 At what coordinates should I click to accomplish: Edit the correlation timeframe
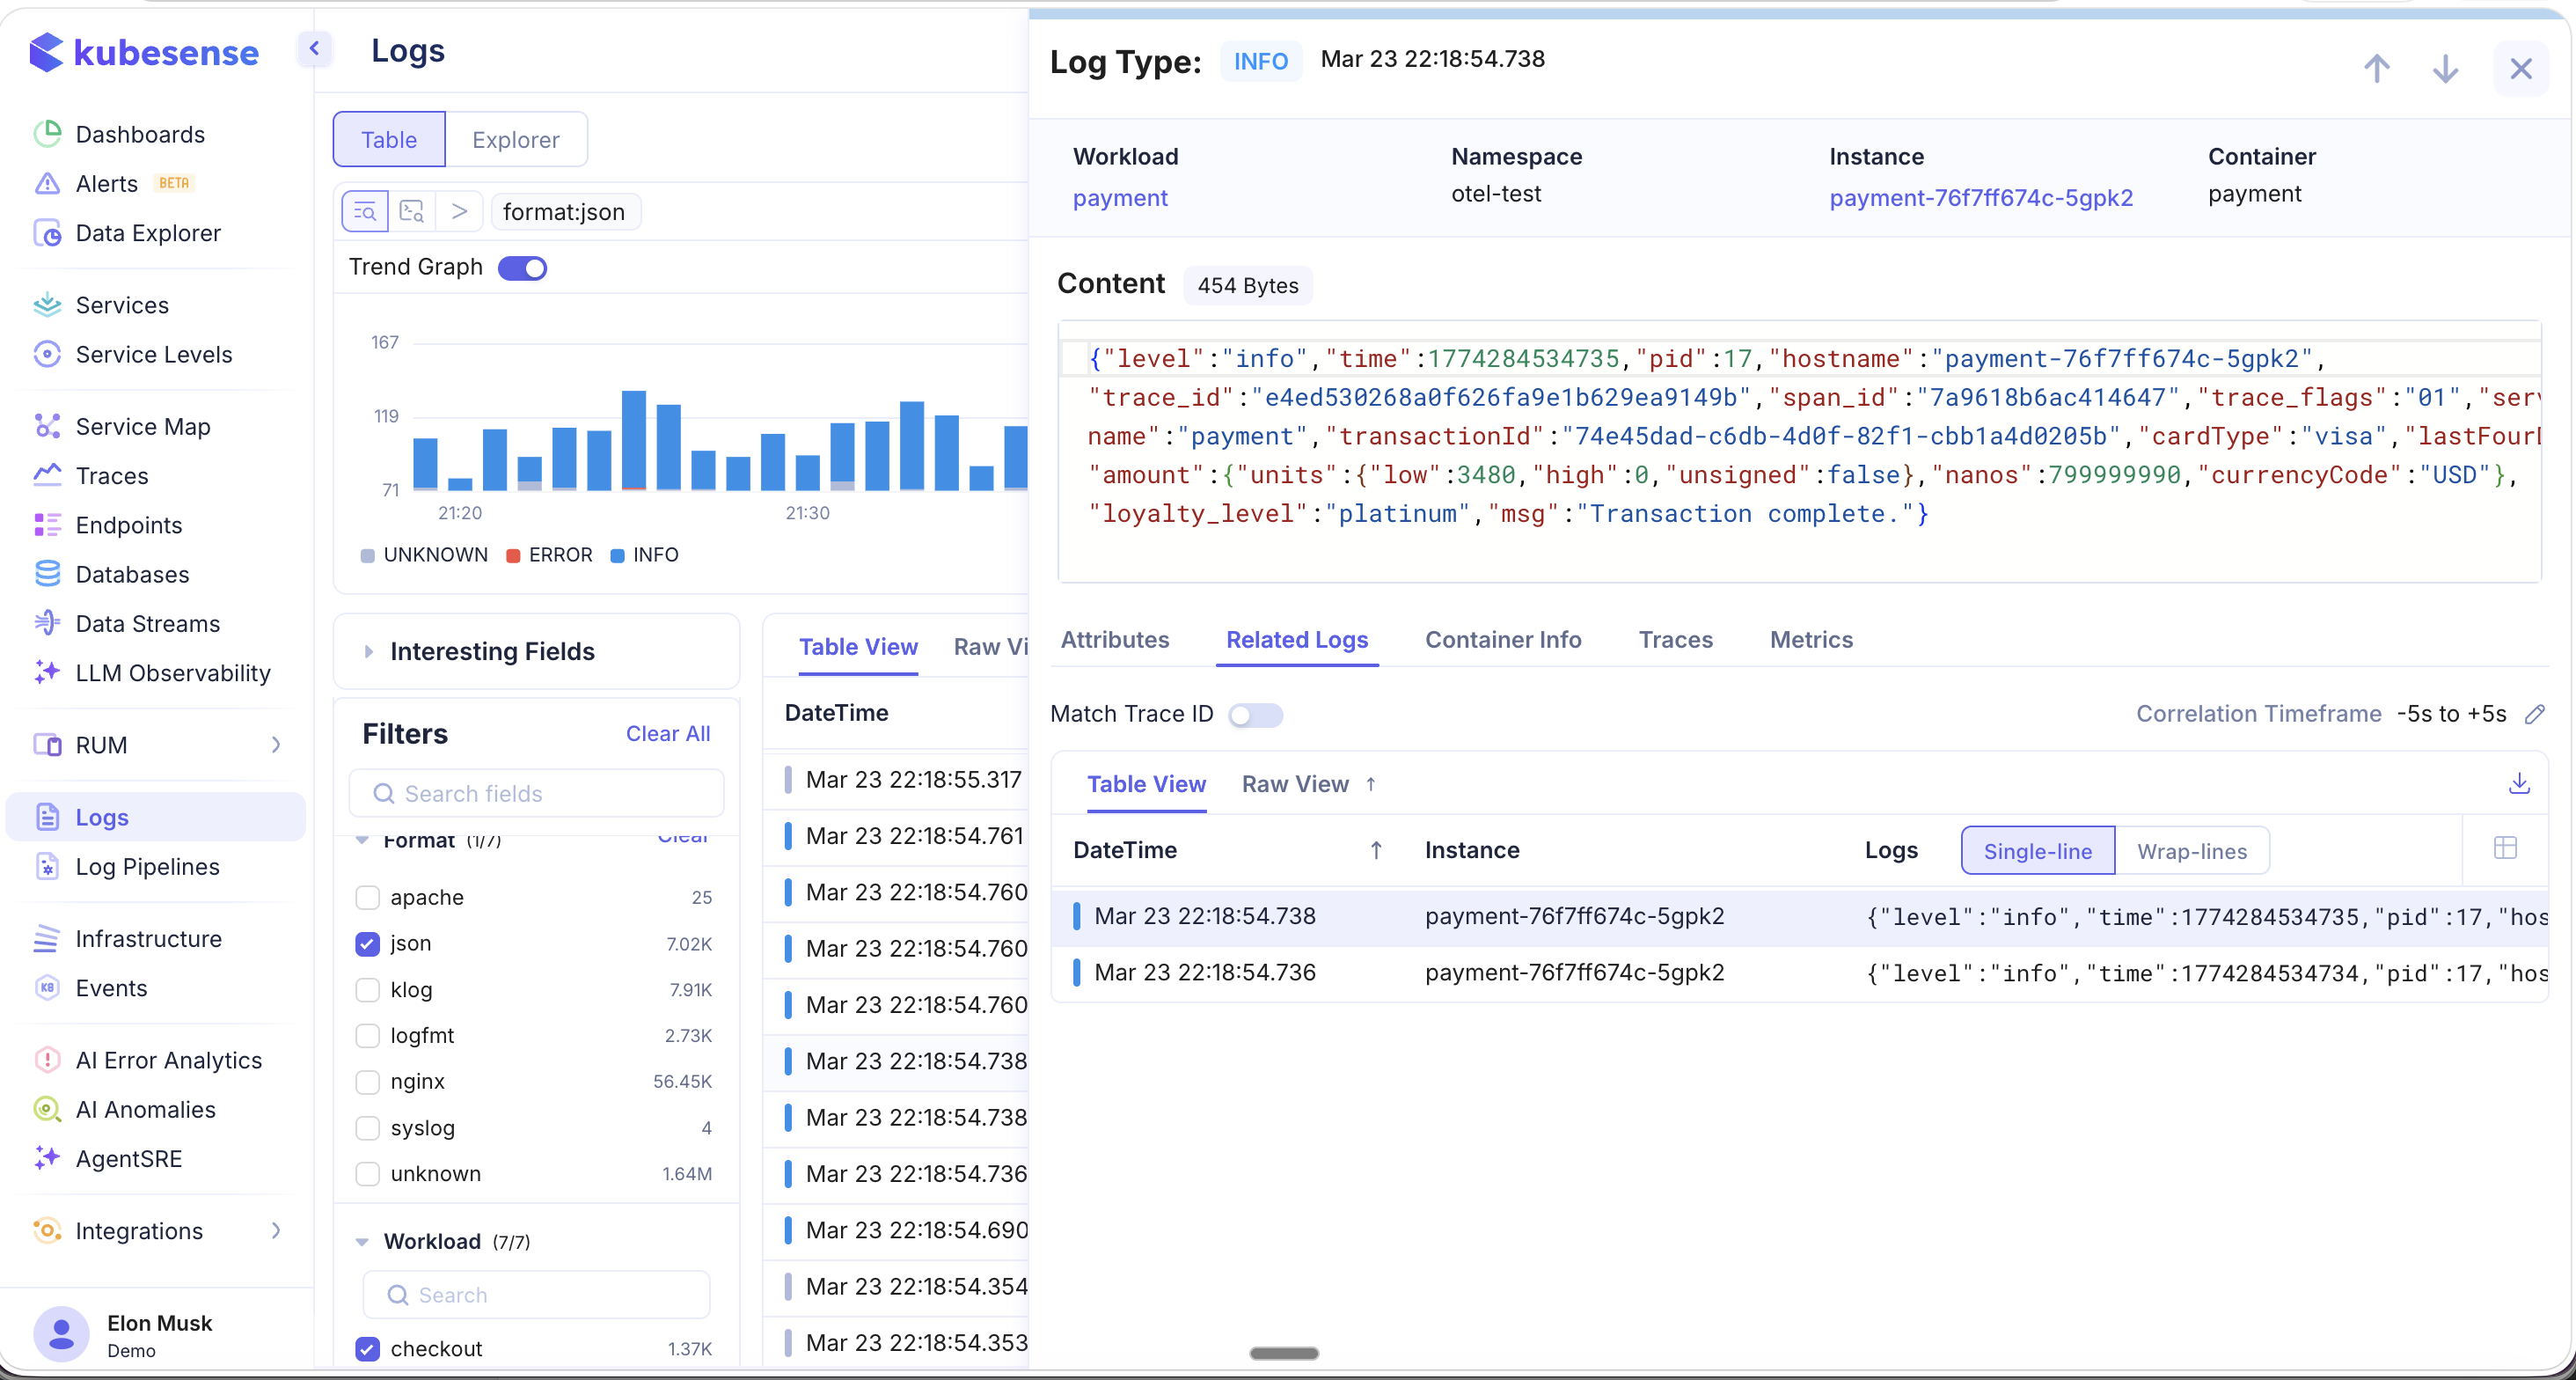[2537, 714]
